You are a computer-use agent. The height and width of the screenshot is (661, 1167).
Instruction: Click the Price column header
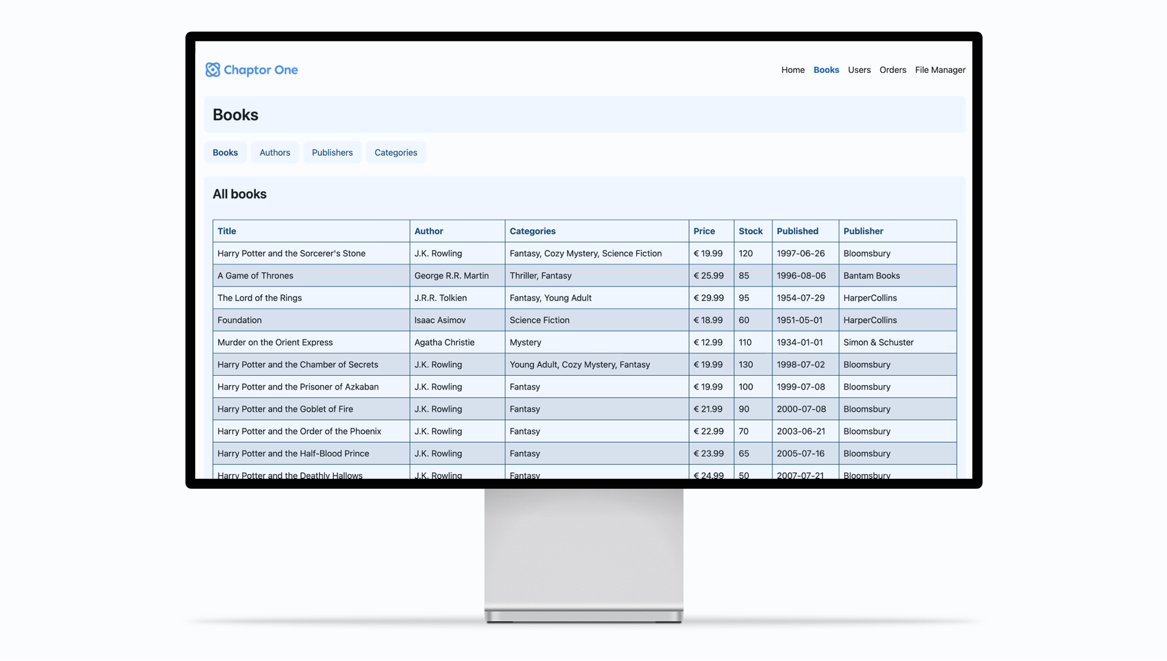click(704, 231)
